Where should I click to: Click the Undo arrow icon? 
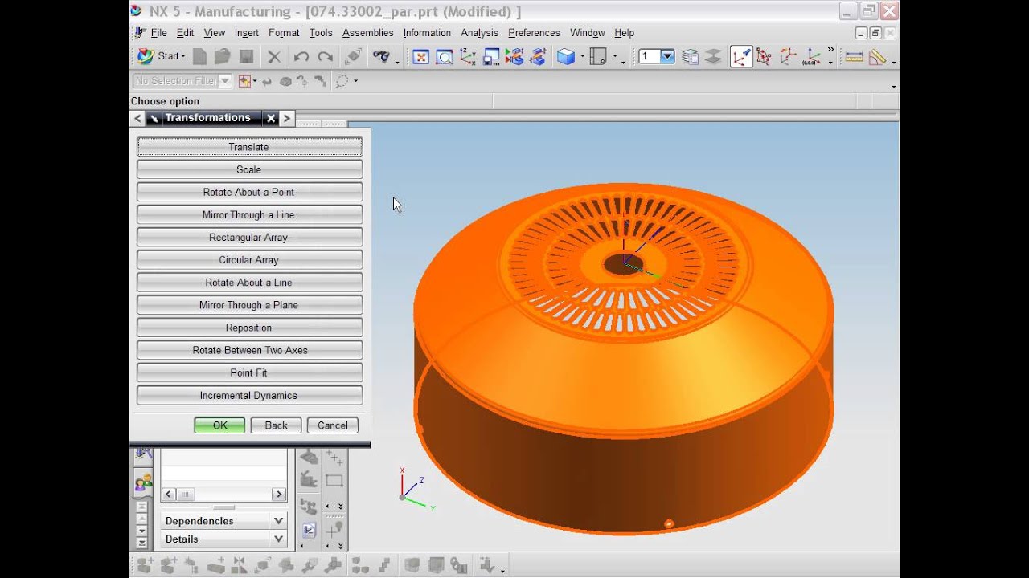click(301, 56)
